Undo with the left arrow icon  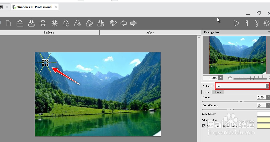click(123, 23)
